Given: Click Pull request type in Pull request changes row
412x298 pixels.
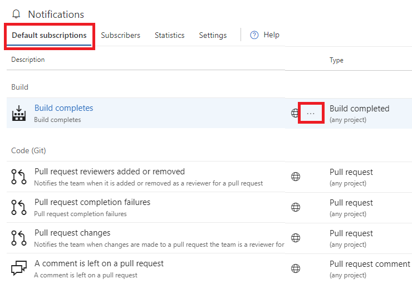Looking at the screenshot, I should (x=351, y=233).
